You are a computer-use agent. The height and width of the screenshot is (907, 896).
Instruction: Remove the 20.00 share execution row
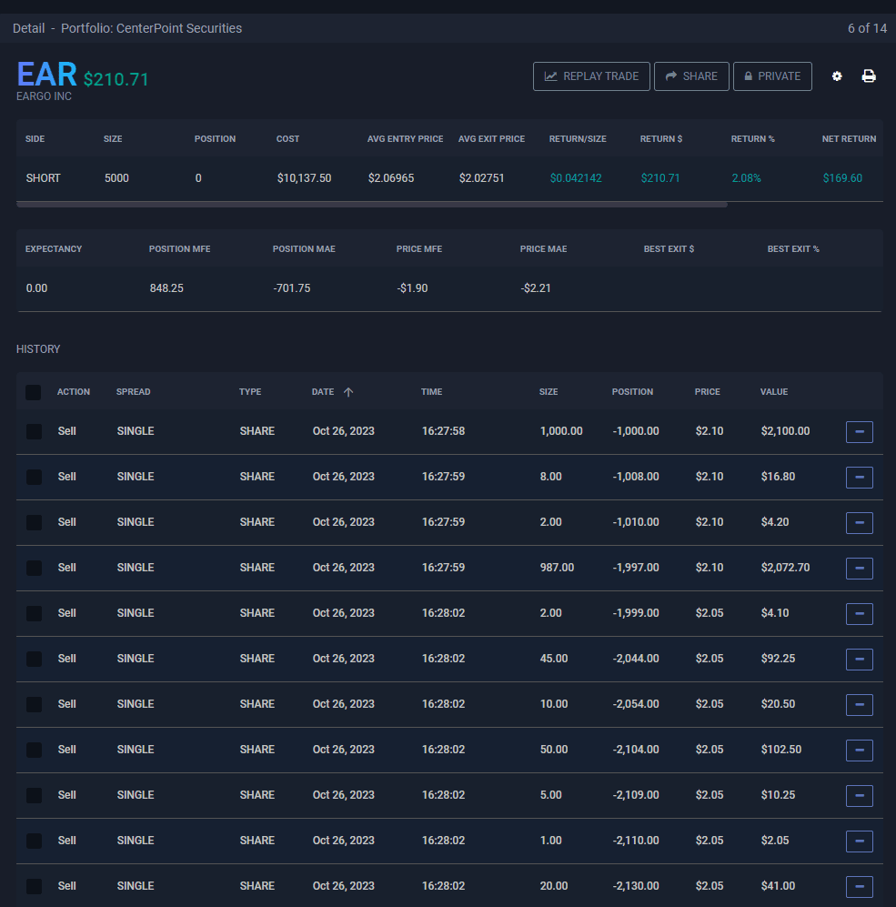[x=859, y=887]
